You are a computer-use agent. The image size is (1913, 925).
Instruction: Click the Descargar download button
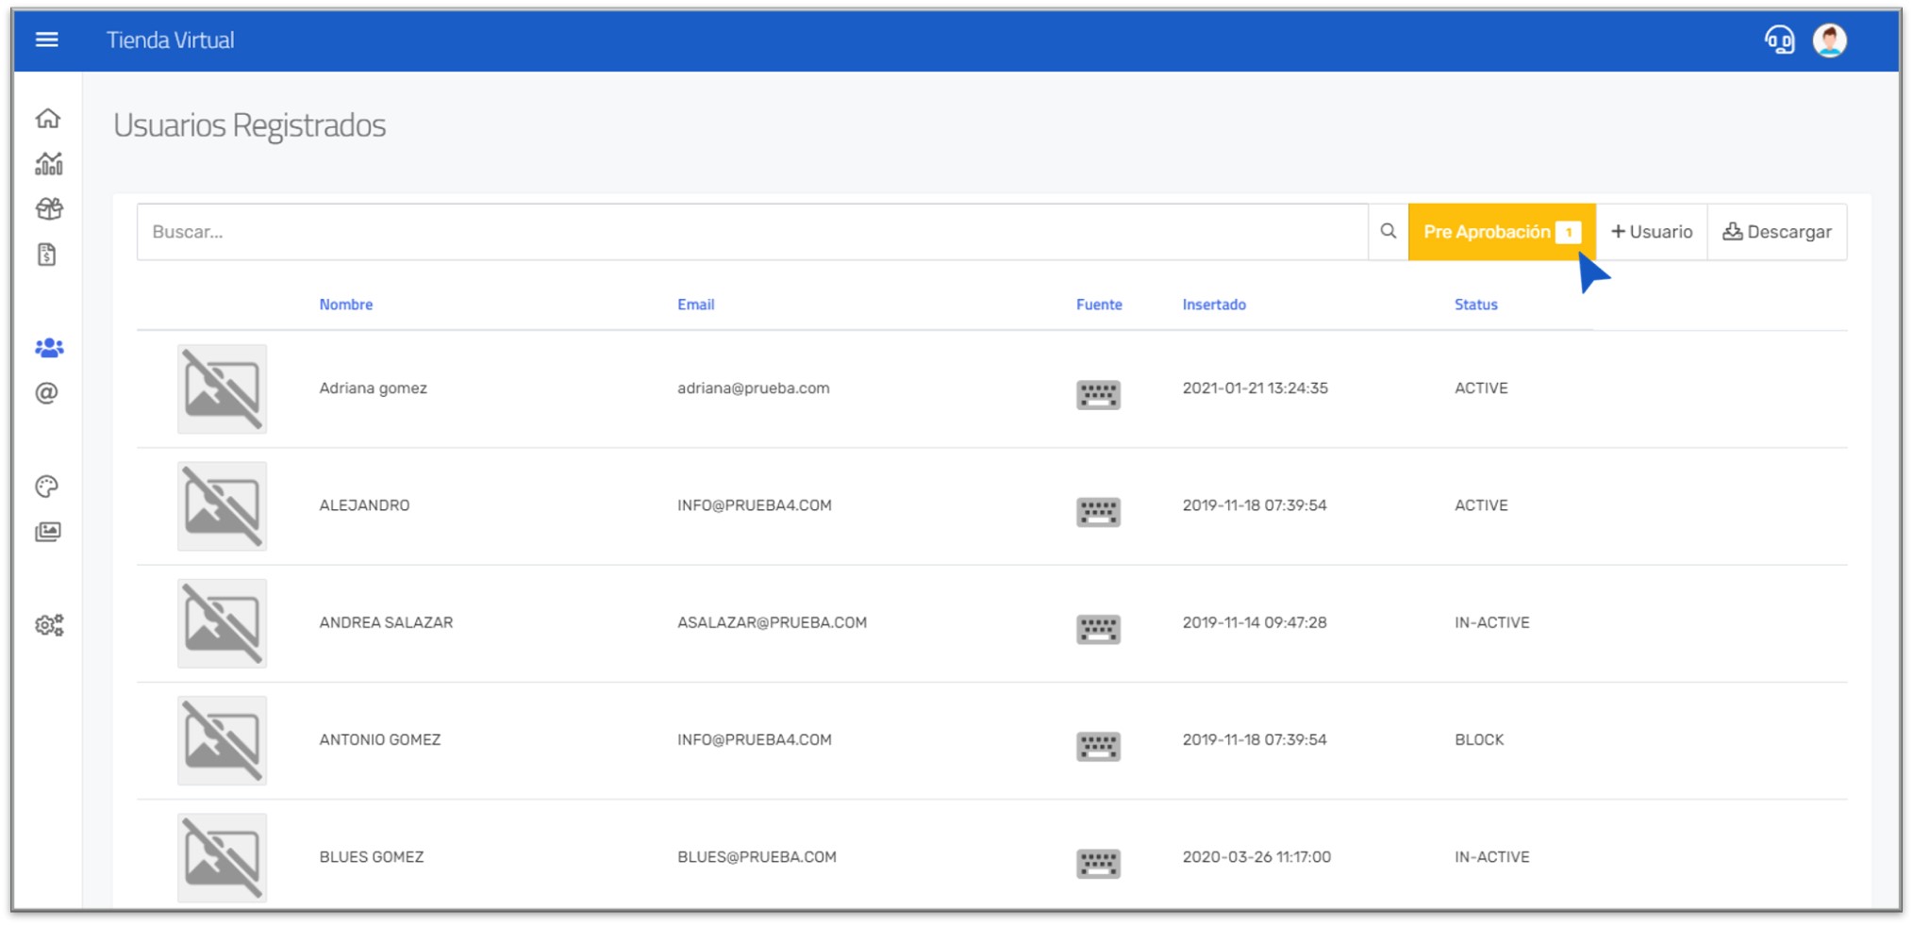click(1777, 232)
